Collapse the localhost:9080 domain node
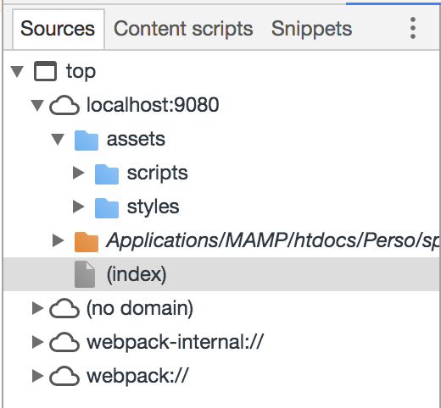 pos(37,106)
